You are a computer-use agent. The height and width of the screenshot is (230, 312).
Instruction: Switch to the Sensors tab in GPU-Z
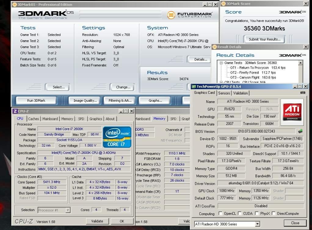[224, 93]
